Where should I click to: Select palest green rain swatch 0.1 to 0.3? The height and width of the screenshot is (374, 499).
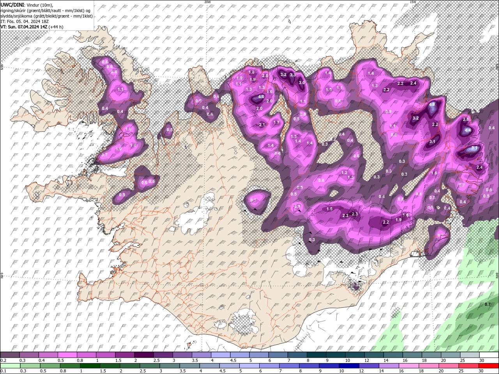(x=10, y=366)
